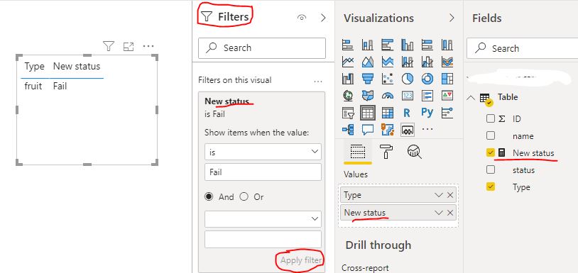Add a KPI visual
The image size is (578, 273).
click(447, 96)
